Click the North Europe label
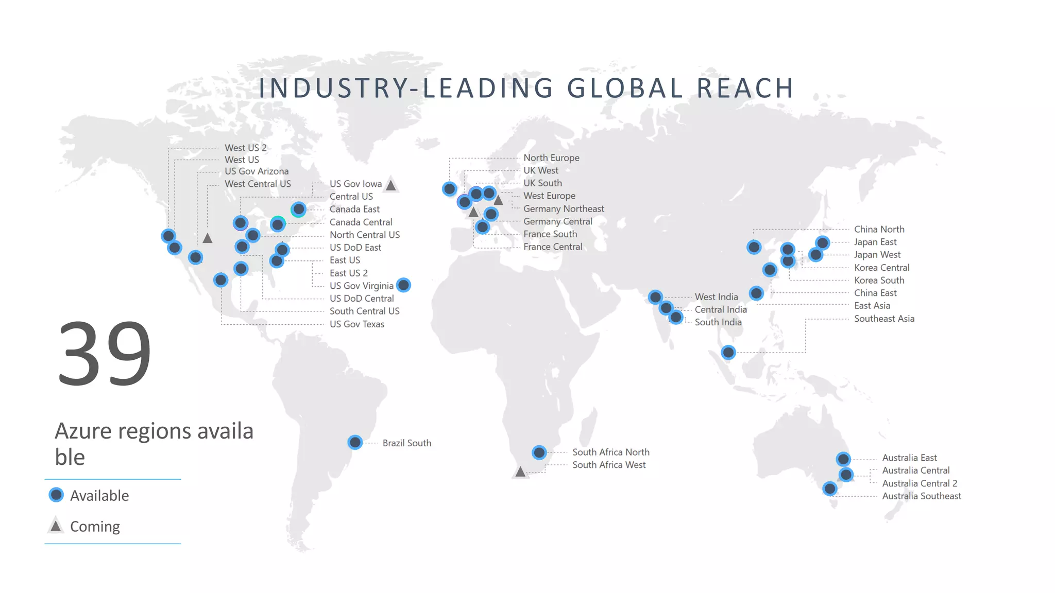 point(551,158)
